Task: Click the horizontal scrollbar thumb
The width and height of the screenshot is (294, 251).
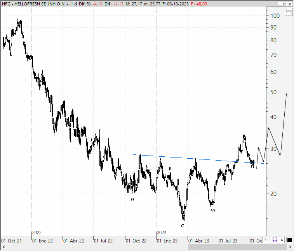Action: (x=237, y=247)
